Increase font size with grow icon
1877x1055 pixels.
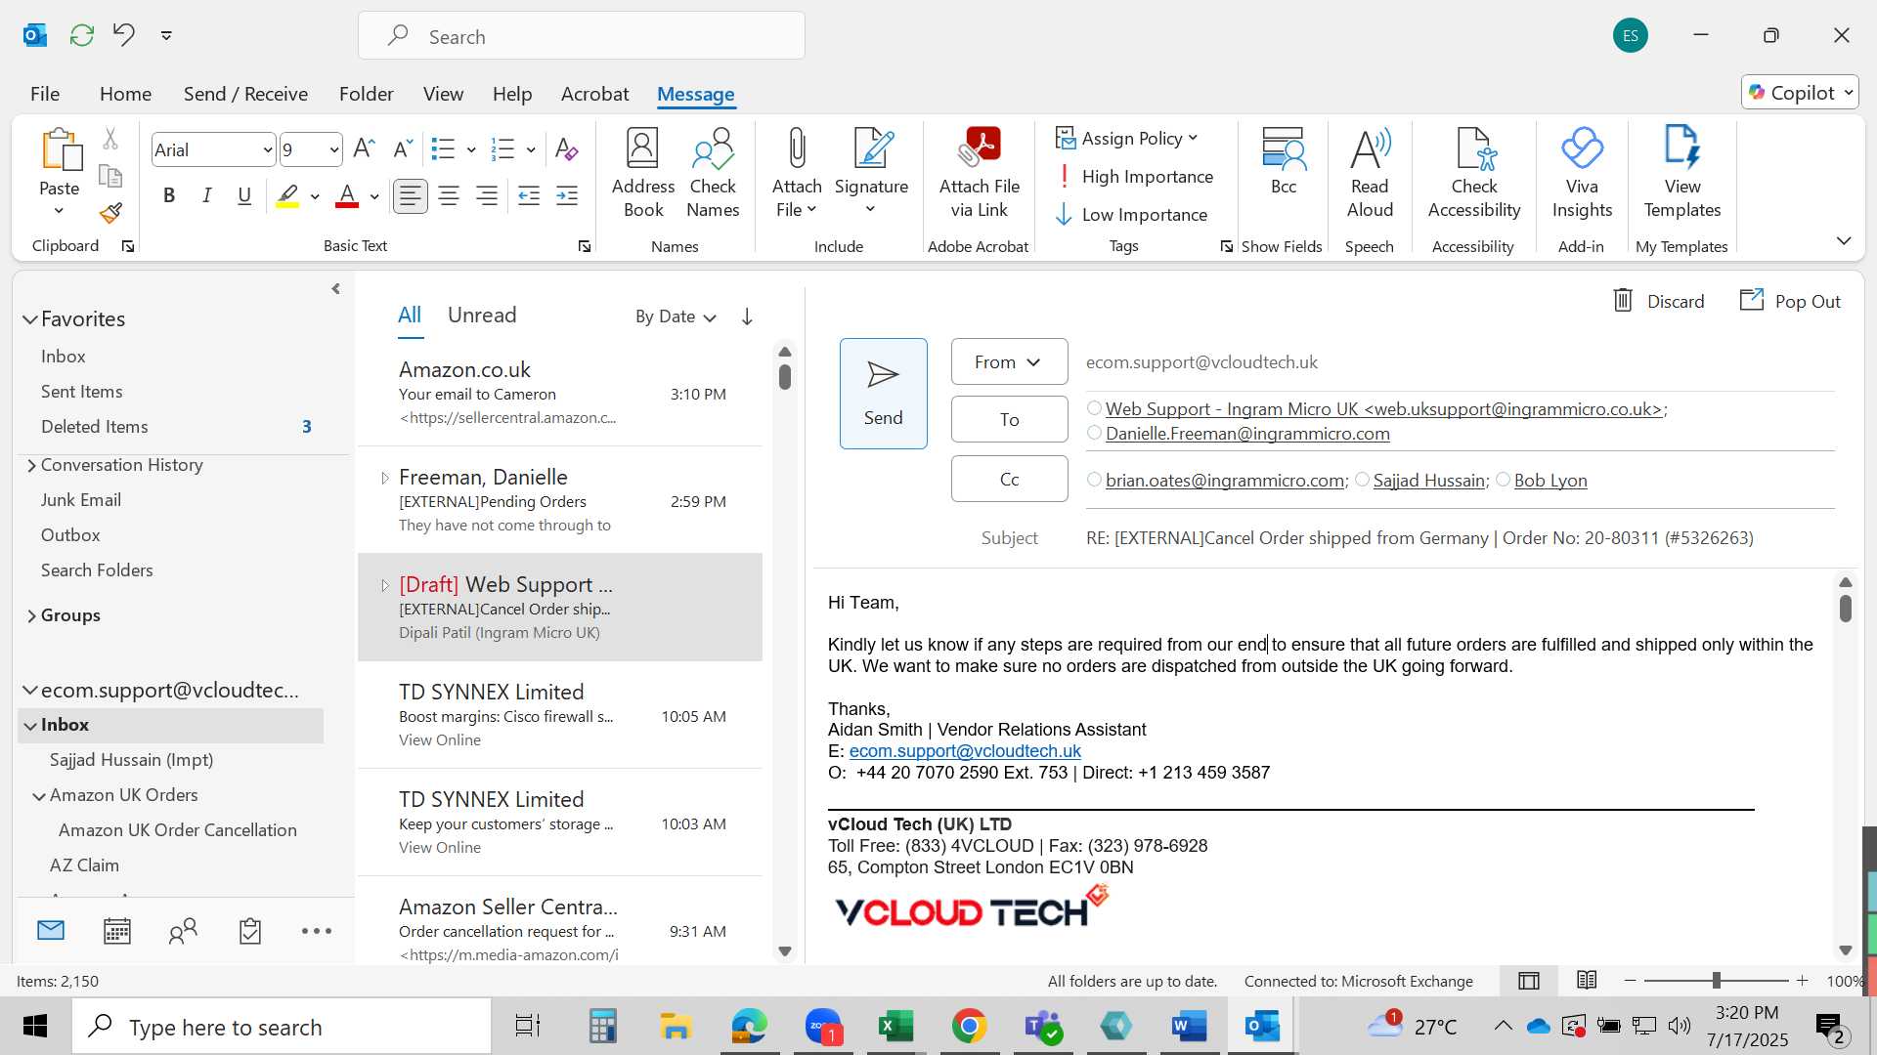[364, 148]
